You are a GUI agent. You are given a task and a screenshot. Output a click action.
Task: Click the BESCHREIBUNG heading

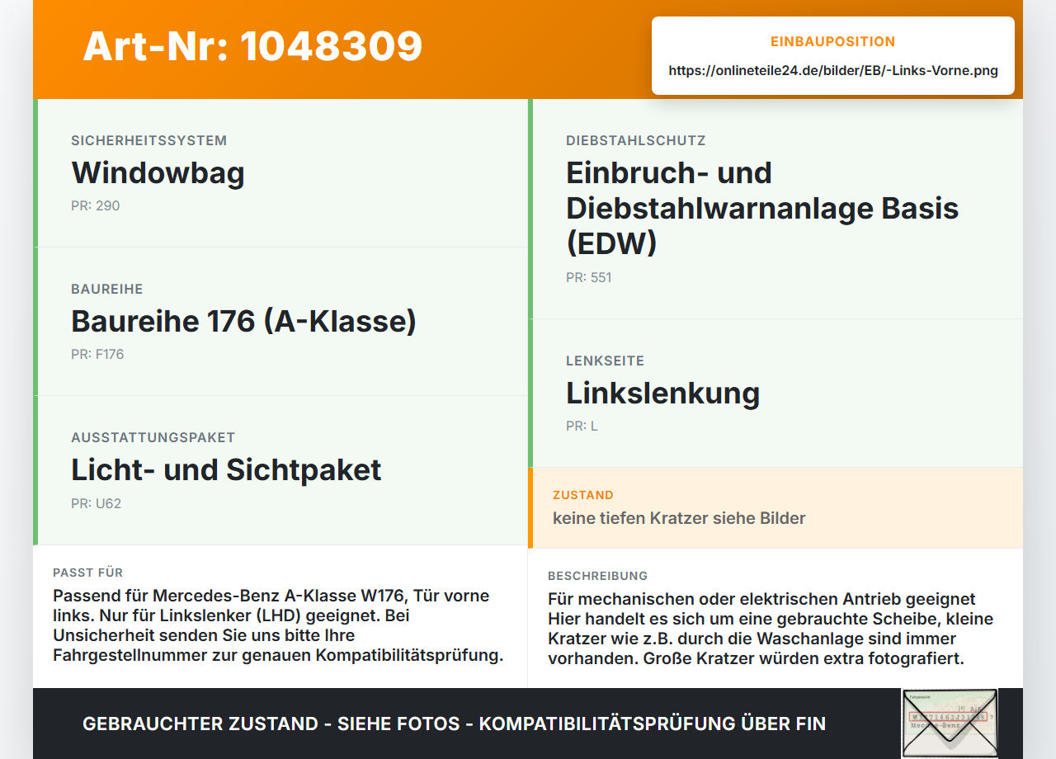coord(598,576)
